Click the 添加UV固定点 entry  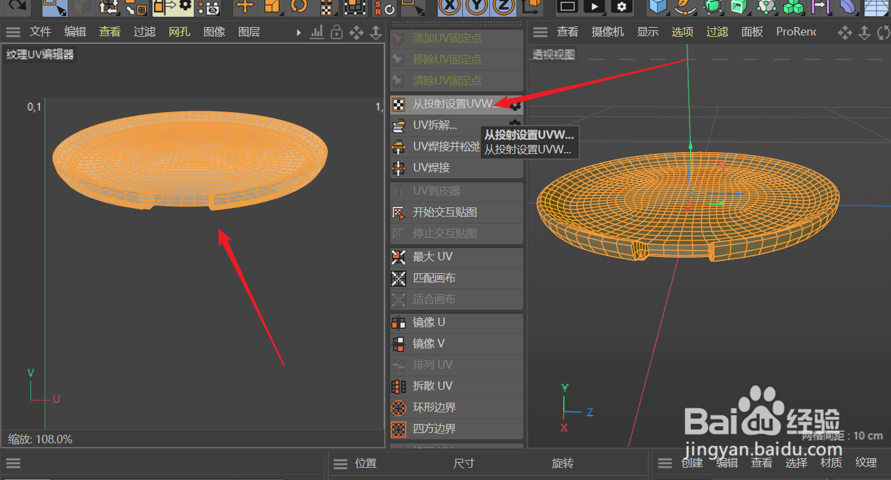(x=456, y=39)
